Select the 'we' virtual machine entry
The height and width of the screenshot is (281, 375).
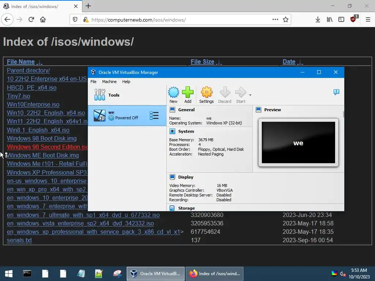(127, 115)
